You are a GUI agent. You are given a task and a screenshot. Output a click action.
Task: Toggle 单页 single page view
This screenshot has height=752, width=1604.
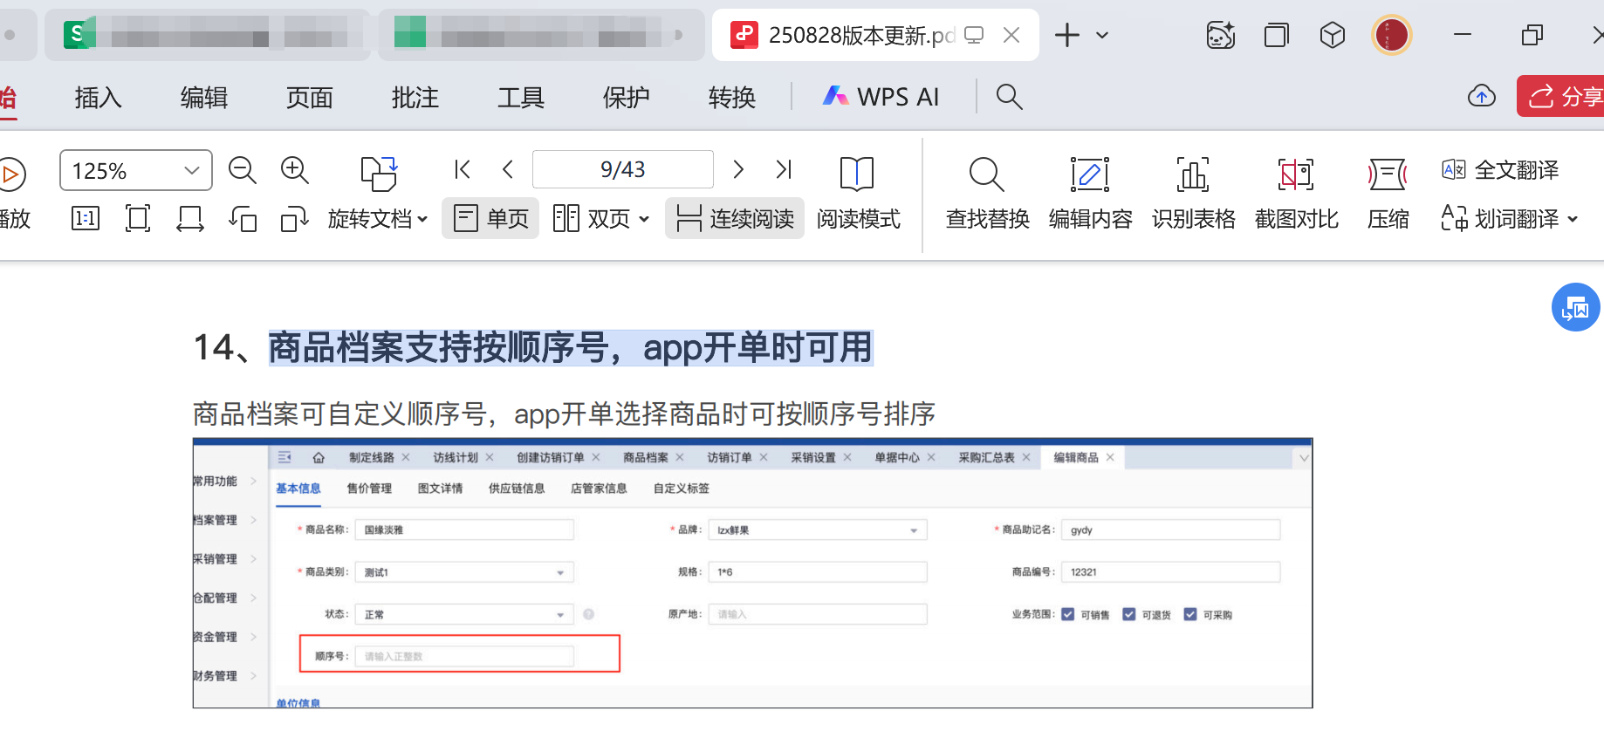click(x=491, y=218)
